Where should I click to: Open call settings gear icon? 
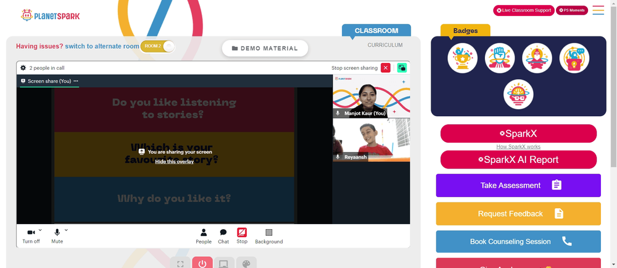click(23, 68)
